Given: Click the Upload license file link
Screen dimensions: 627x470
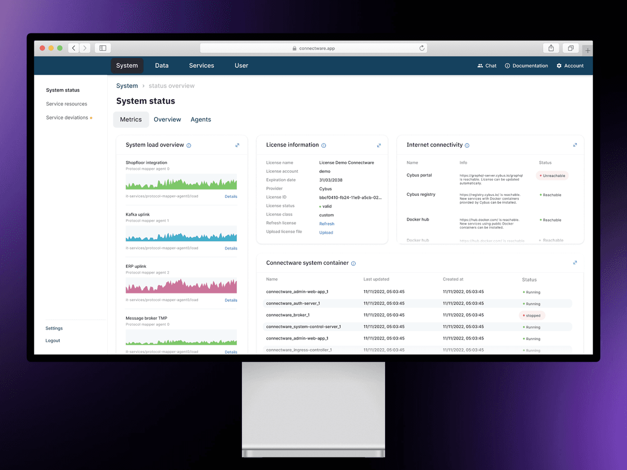Looking at the screenshot, I should pos(326,232).
